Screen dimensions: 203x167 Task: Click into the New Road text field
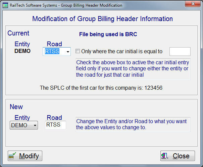[55, 125]
